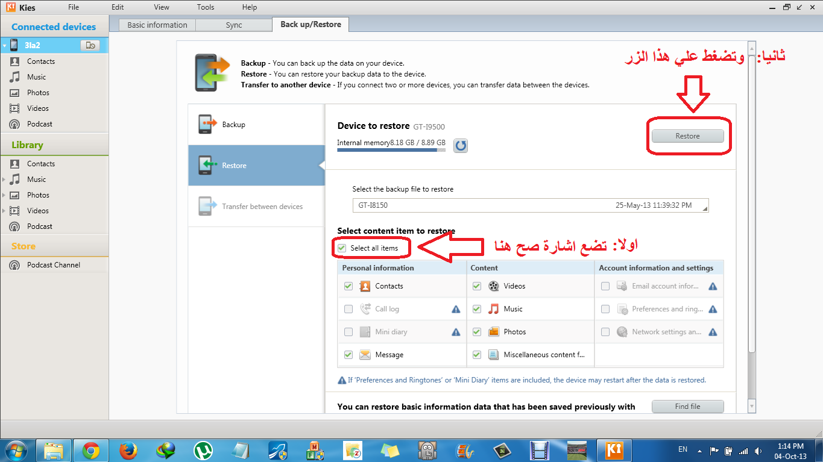Viewport: 823px width, 462px height.
Task: Click the internal memory usage bar
Action: coord(391,150)
